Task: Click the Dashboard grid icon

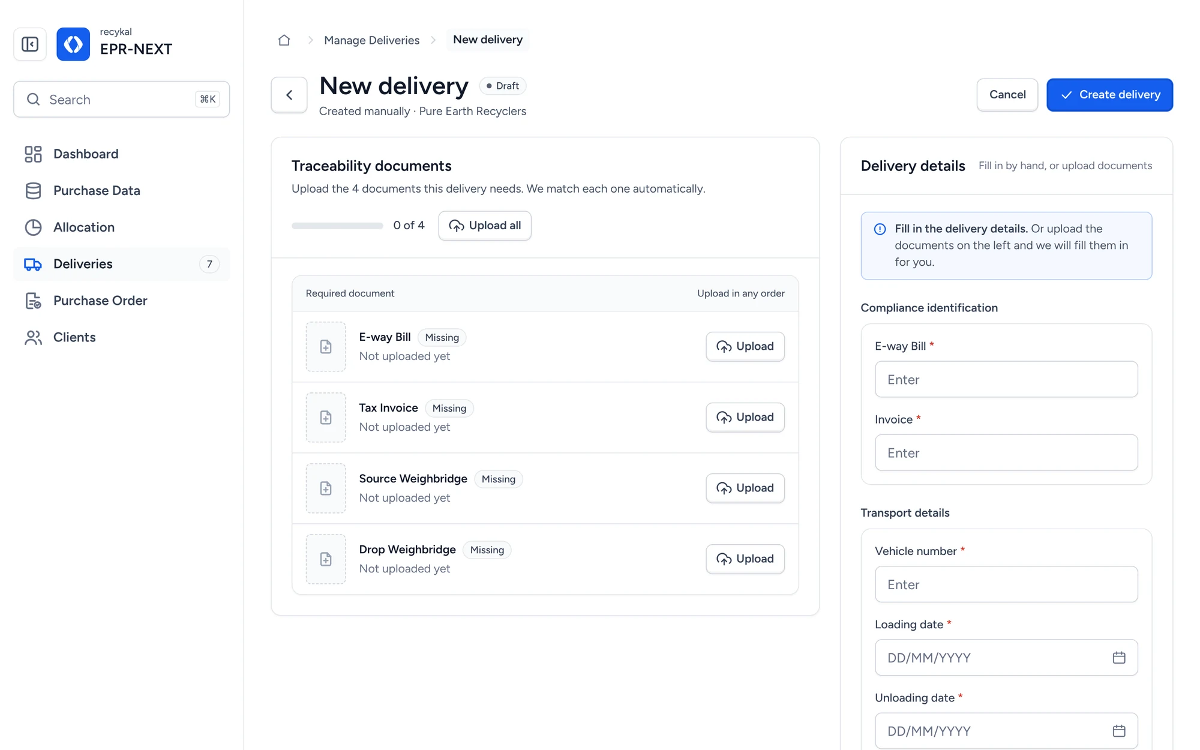Action: point(33,154)
